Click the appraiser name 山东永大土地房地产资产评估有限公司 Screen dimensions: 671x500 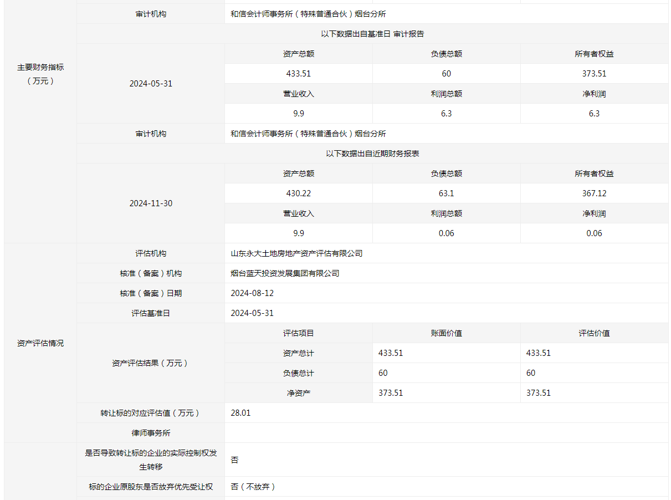coord(296,253)
